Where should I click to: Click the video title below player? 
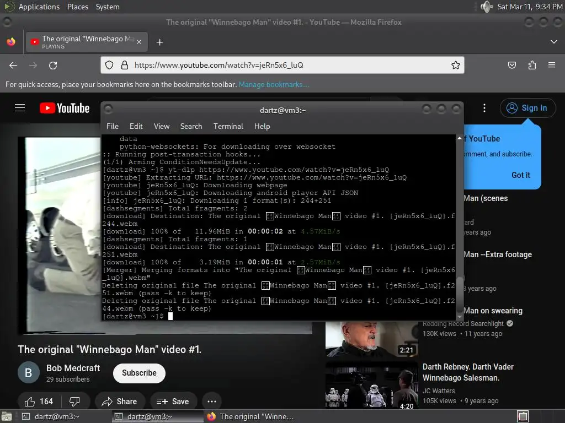110,350
